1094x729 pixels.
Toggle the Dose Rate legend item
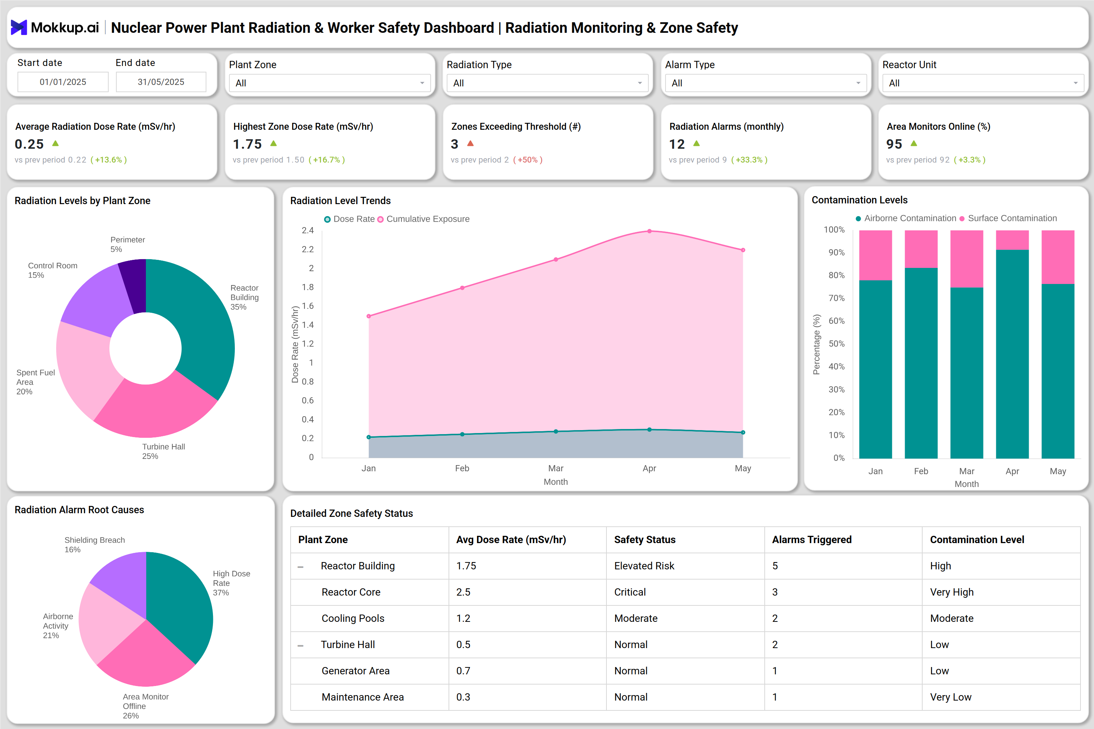tap(349, 219)
